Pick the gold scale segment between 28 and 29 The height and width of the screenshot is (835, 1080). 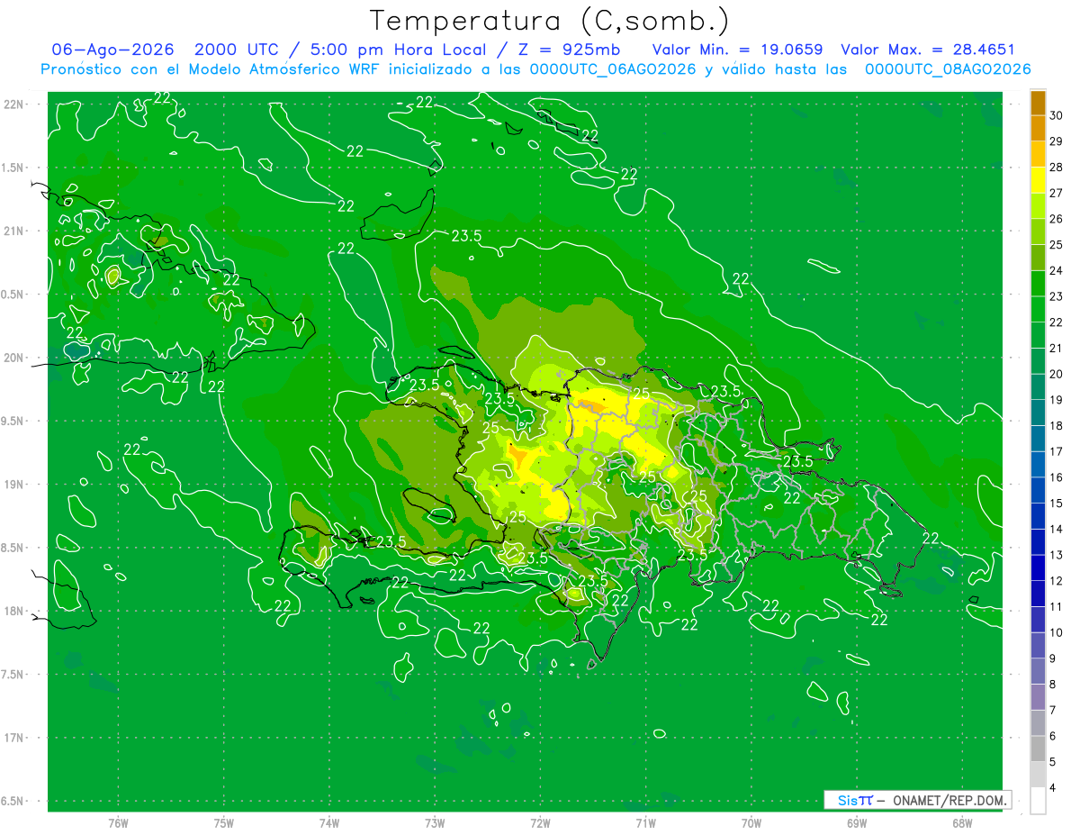pyautogui.click(x=1038, y=155)
